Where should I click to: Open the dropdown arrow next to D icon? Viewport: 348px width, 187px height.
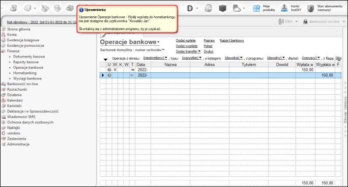197,9
